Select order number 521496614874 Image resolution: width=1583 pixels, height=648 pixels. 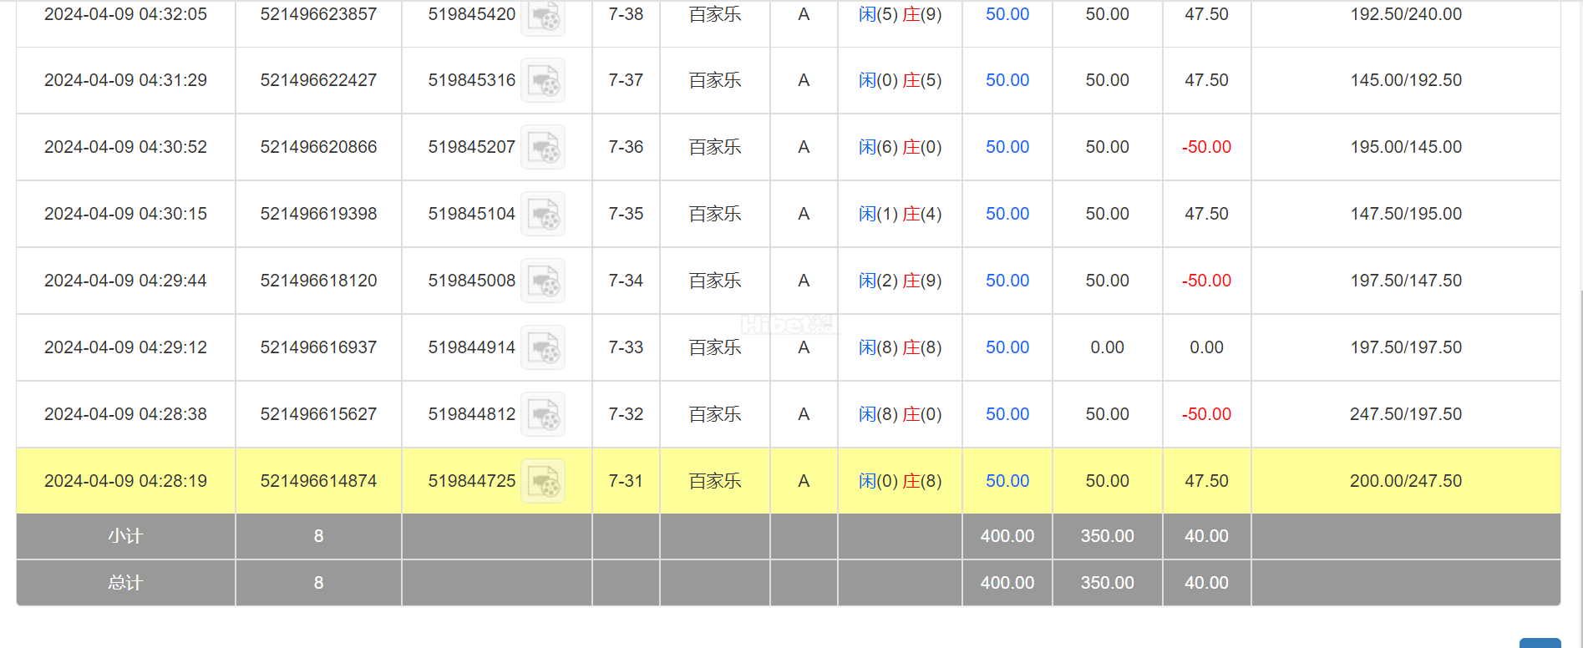coord(318,481)
